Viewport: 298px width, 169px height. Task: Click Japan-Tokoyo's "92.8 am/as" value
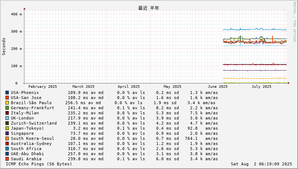pos(202,129)
